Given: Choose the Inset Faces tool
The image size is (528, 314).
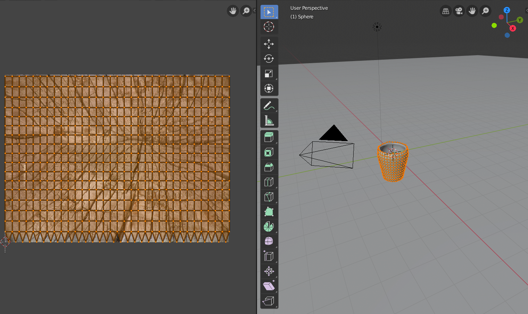Looking at the screenshot, I should (269, 152).
